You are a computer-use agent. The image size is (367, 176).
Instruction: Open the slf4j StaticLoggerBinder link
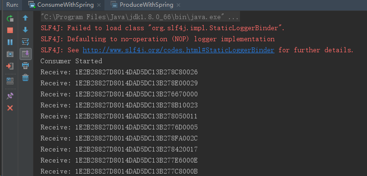[178, 50]
